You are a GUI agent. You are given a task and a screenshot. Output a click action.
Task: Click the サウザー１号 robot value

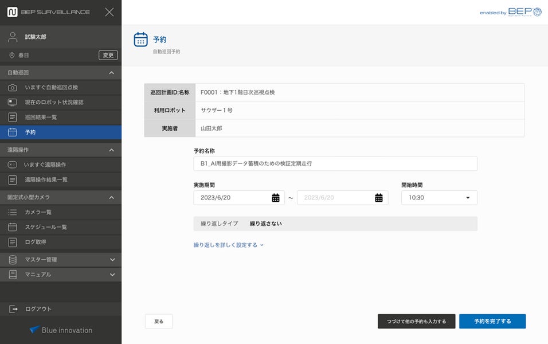[216, 110]
